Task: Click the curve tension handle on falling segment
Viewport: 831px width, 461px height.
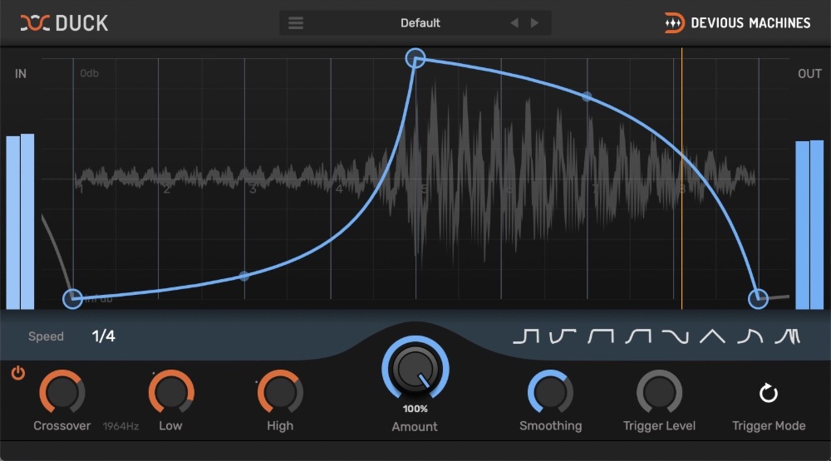Action: pos(587,96)
